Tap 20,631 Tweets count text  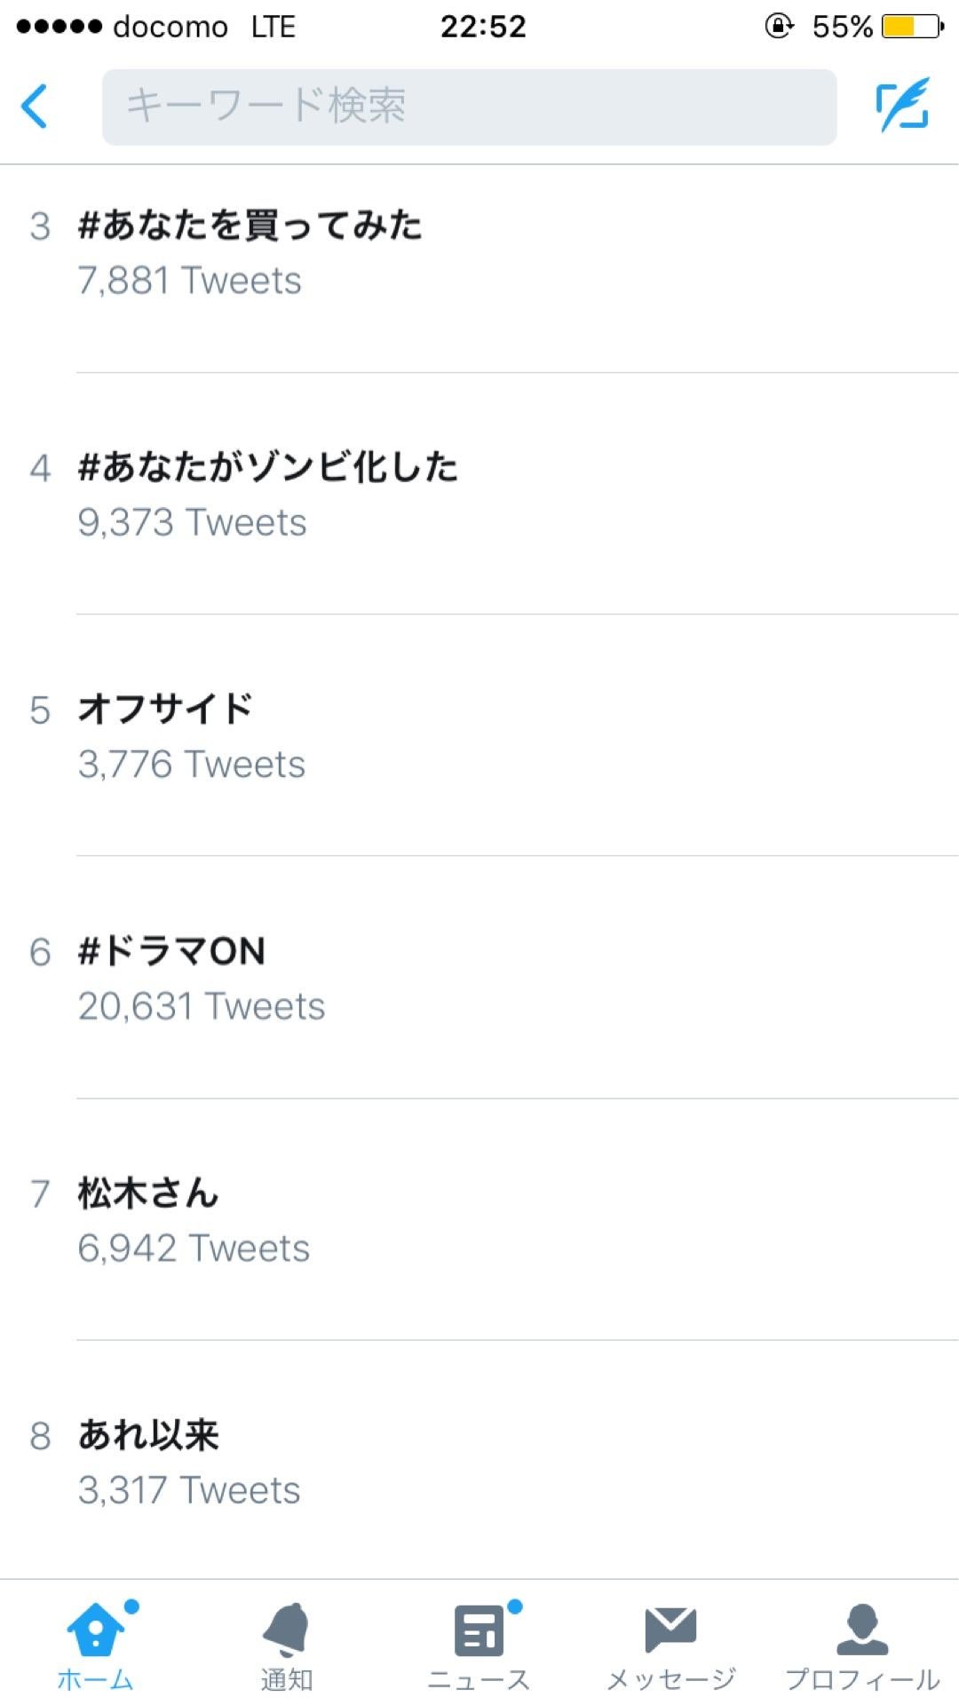(202, 1007)
